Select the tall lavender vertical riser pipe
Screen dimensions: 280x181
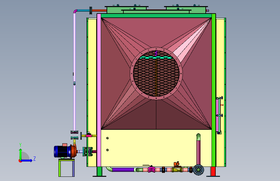click(75, 71)
